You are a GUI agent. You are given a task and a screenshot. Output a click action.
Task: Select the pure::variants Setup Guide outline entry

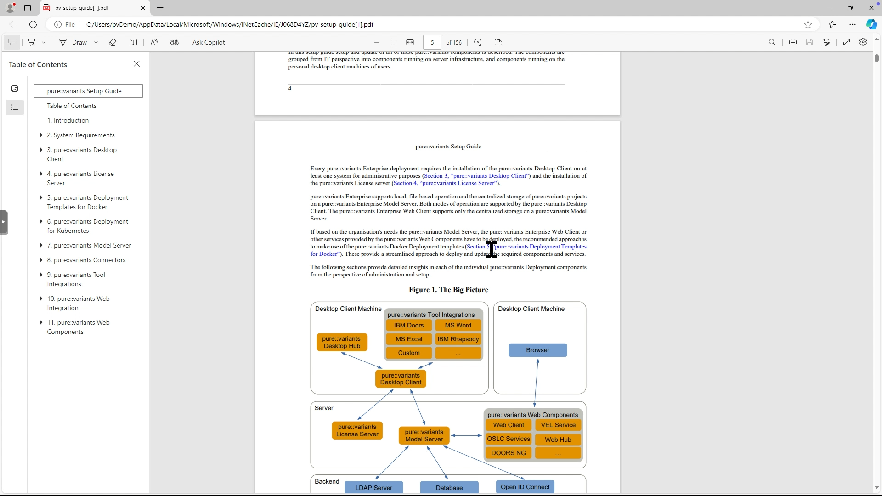(88, 91)
